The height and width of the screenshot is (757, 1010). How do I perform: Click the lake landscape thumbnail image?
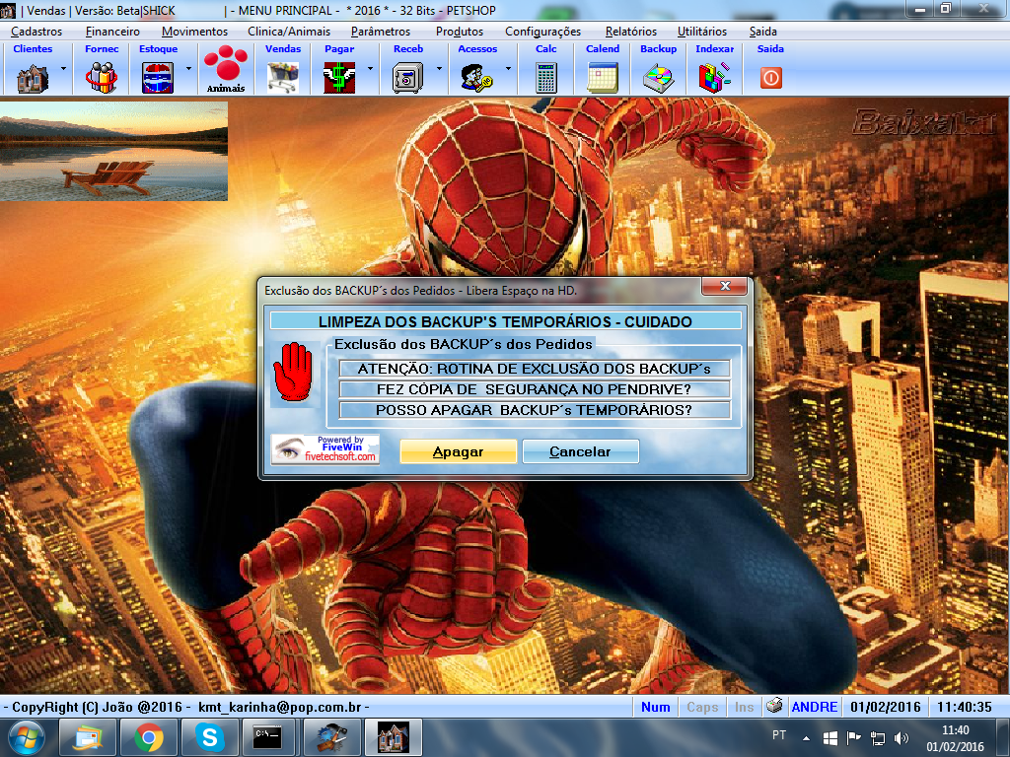click(x=113, y=151)
